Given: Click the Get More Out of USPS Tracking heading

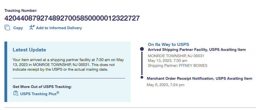Looking at the screenshot, I should [42, 87].
